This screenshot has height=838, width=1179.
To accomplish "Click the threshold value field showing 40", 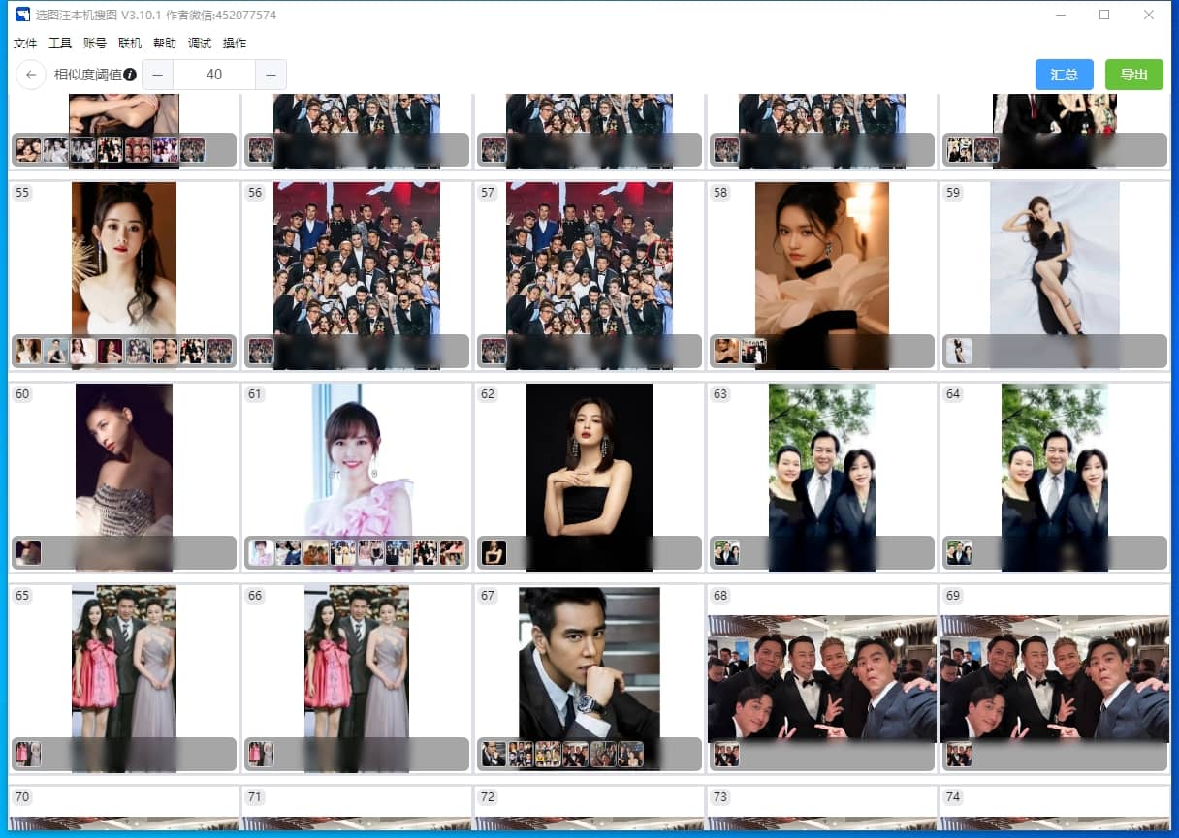I will 214,75.
